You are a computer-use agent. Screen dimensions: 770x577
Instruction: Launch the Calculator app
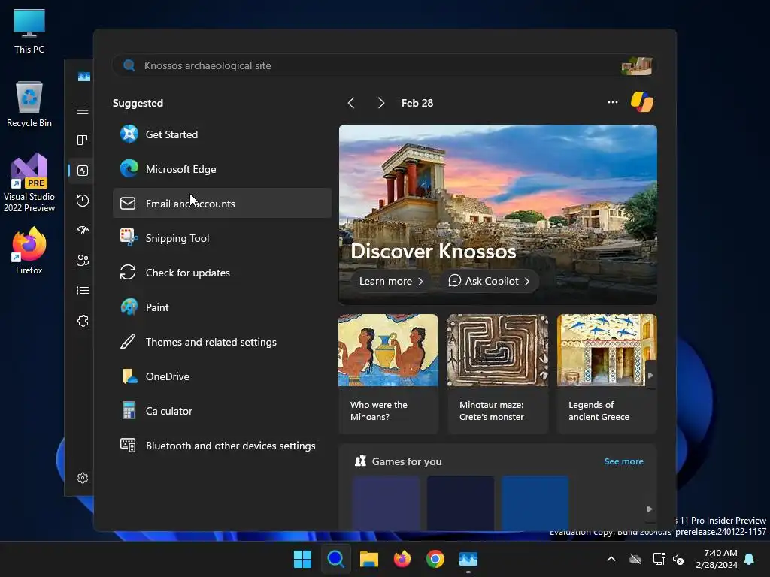pos(222,411)
